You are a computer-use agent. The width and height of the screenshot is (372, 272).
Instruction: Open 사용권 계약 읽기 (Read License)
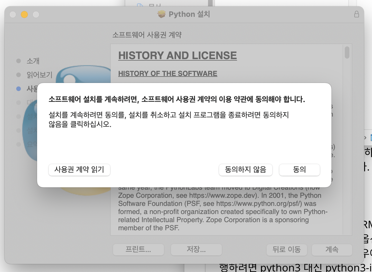point(79,170)
